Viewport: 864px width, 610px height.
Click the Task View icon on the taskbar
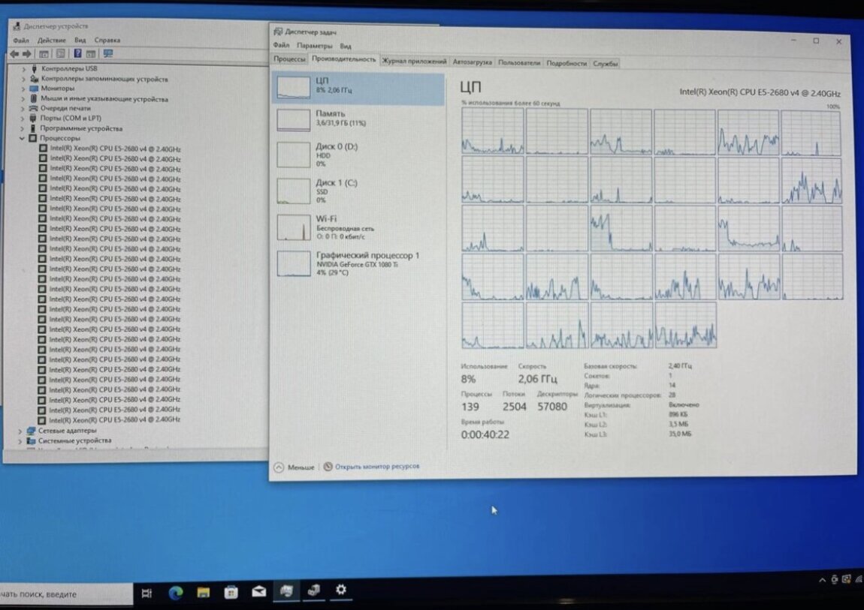pyautogui.click(x=147, y=593)
